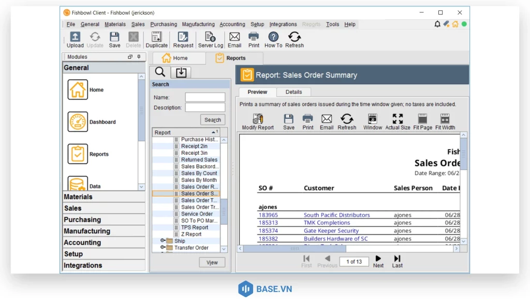Select the Fit Page view icon
Image resolution: width=530 pixels, height=304 pixels.
coord(422,120)
